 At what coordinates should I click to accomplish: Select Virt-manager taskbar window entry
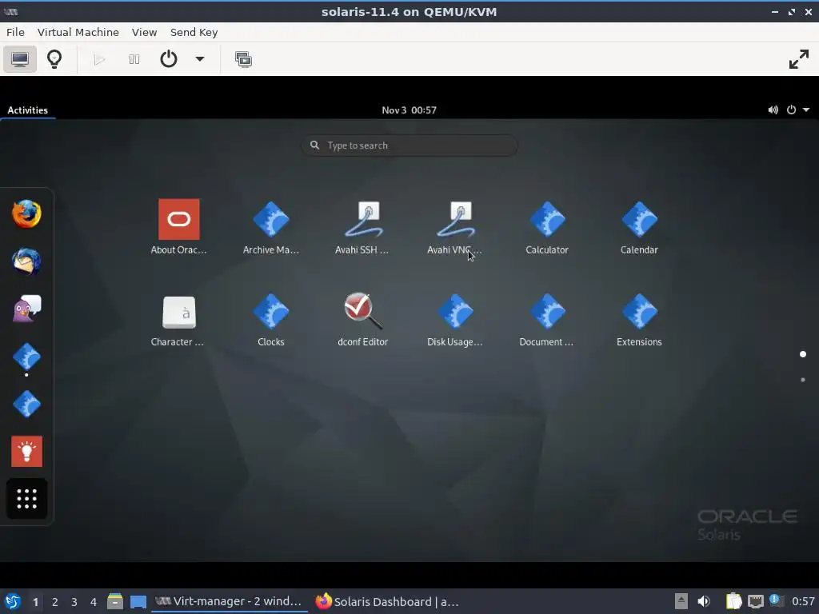(x=229, y=601)
